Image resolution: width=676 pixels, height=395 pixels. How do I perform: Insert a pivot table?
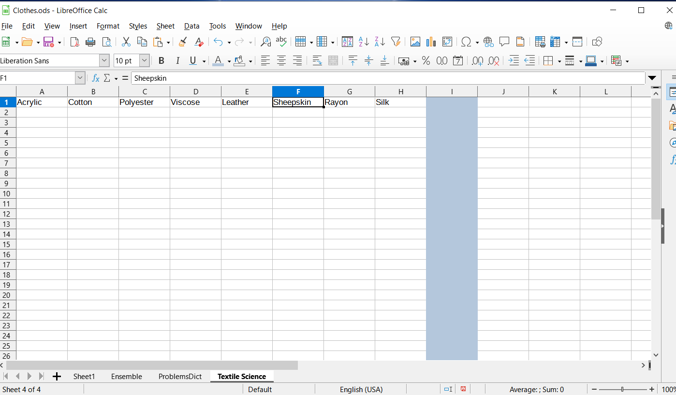(x=447, y=42)
